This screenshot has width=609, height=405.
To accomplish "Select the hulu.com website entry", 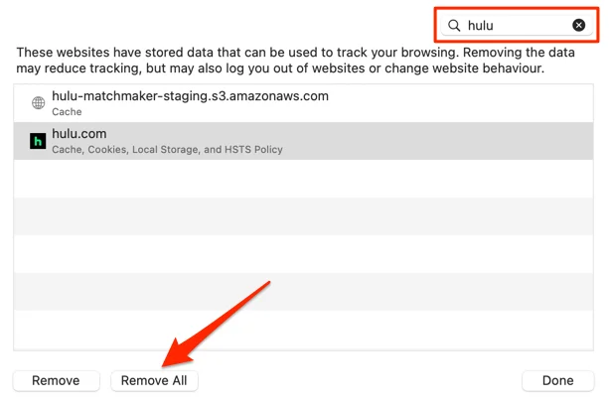I will pyautogui.click(x=303, y=141).
